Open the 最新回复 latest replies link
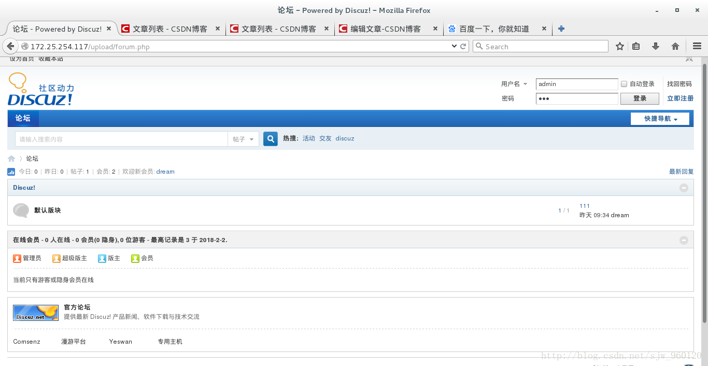 tap(681, 172)
